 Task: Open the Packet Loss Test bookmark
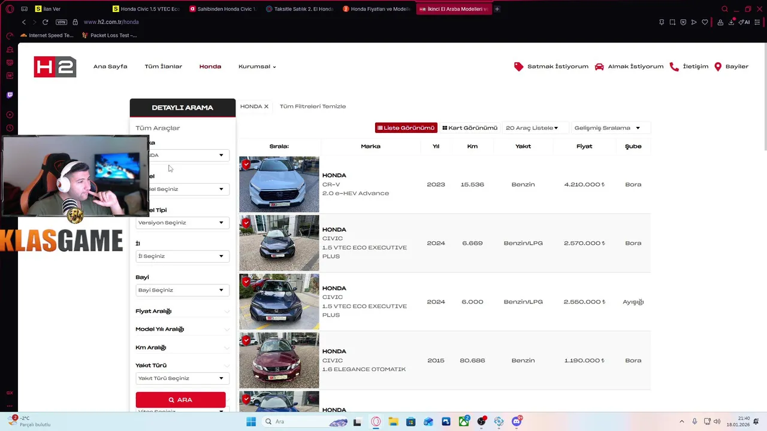109,35
